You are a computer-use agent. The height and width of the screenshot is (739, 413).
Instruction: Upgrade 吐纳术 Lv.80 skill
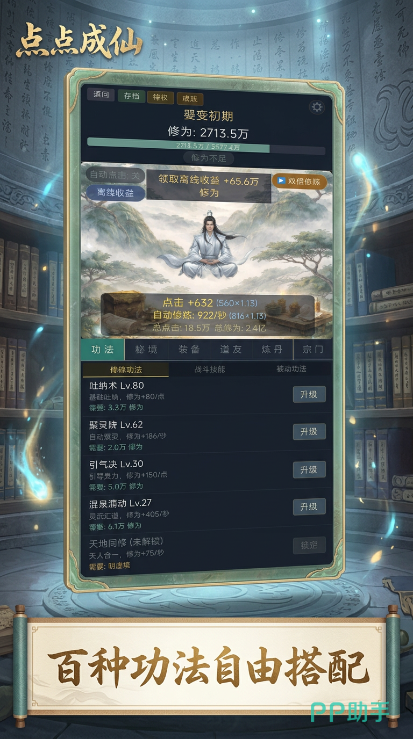click(x=309, y=394)
